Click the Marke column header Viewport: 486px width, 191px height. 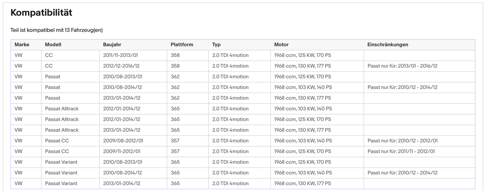pyautogui.click(x=22, y=44)
